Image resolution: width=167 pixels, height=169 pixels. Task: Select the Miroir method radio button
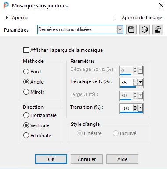coord(26,92)
